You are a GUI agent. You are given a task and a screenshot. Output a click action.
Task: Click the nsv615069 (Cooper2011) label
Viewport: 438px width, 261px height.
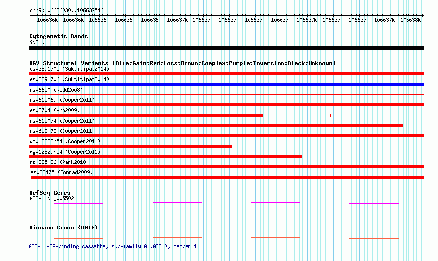coord(62,100)
